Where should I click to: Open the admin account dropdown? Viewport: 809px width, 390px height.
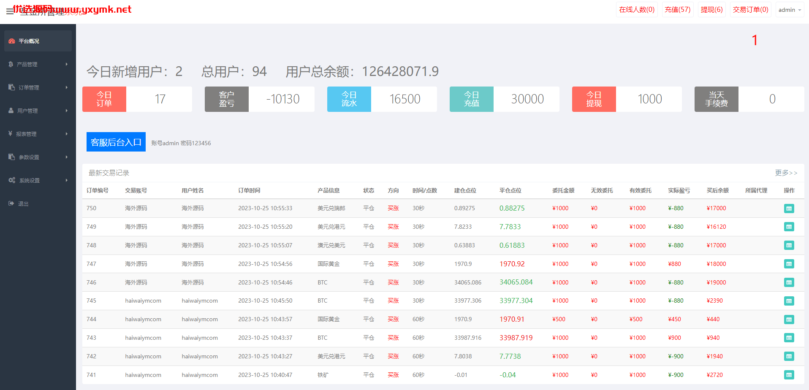(790, 10)
